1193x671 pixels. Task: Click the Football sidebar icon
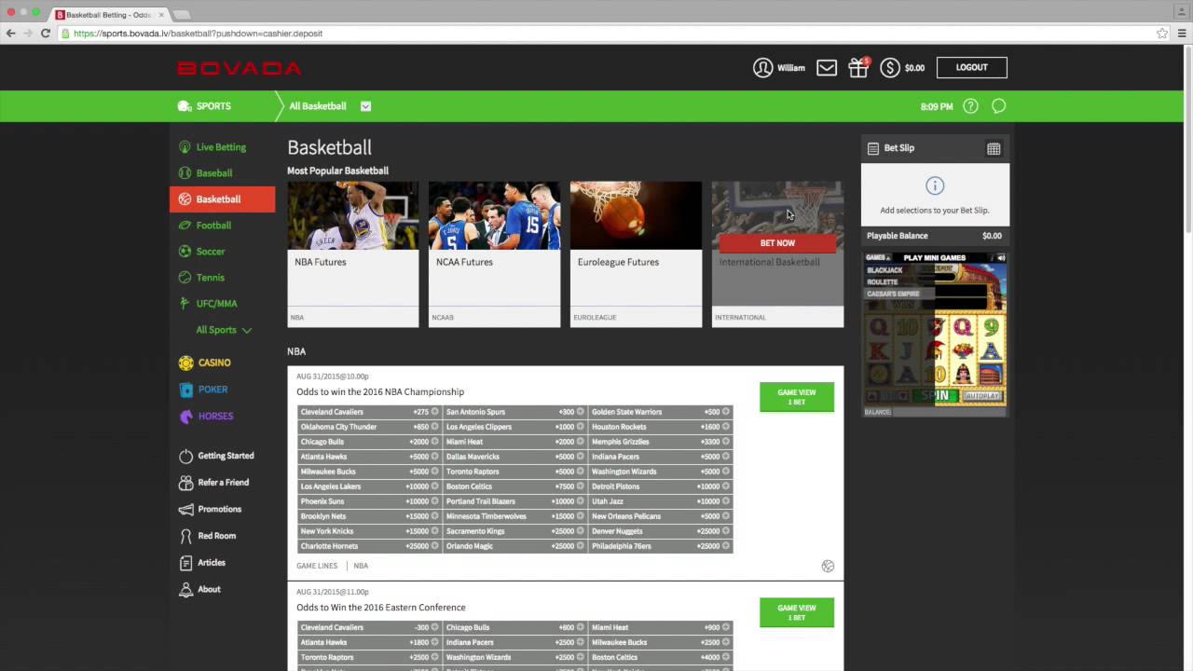[x=185, y=226]
